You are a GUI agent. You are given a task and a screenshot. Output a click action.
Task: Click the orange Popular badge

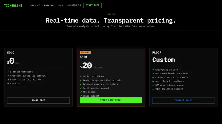coord(85,52)
